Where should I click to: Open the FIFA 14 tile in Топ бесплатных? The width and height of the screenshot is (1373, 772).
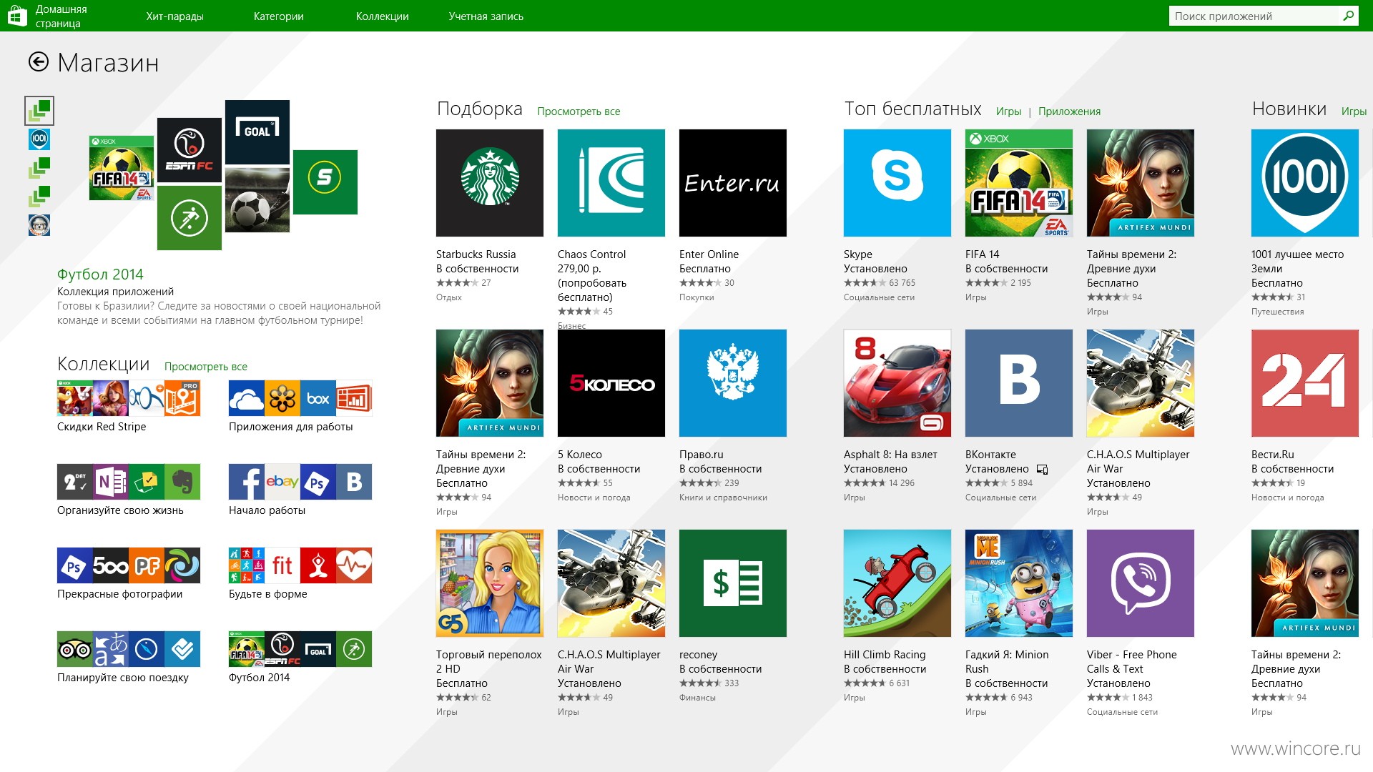[1019, 183]
